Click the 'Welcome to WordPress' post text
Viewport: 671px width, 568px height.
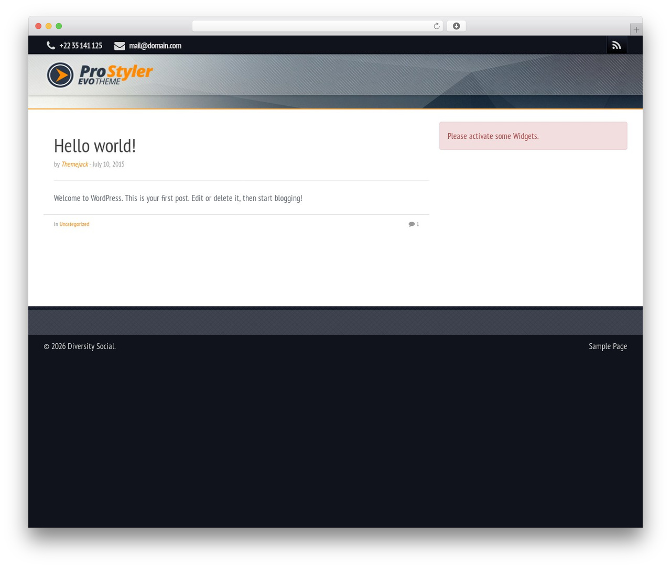[178, 198]
